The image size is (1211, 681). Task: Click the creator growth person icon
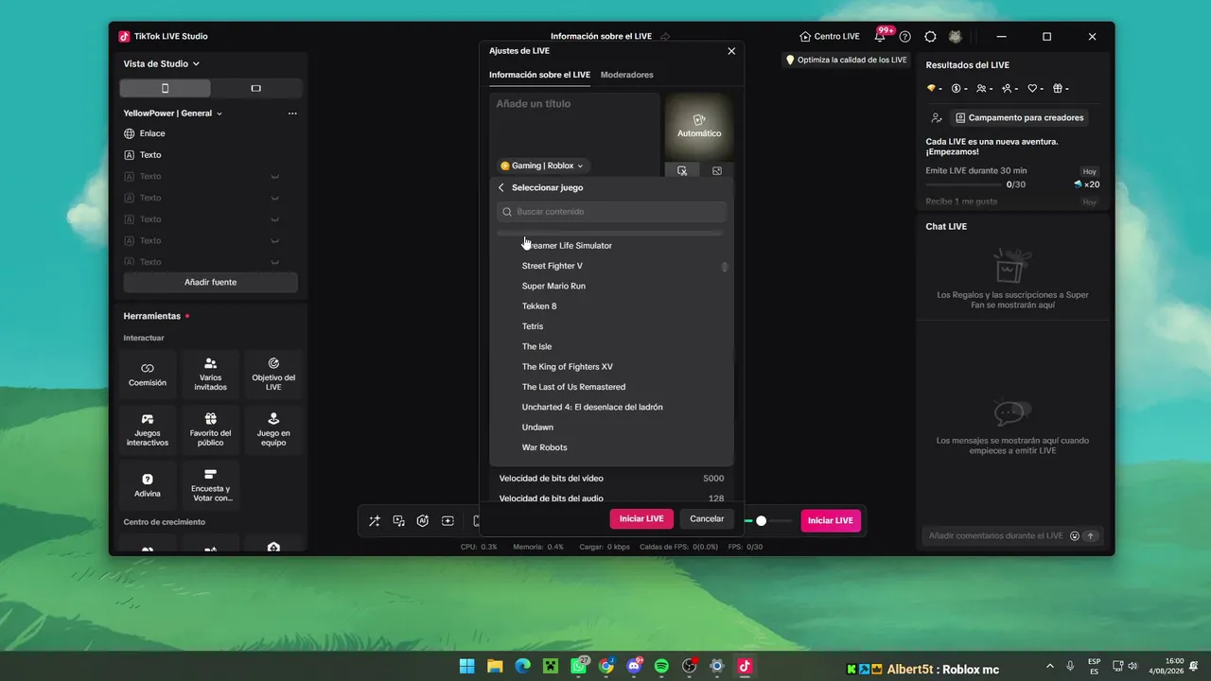937,118
